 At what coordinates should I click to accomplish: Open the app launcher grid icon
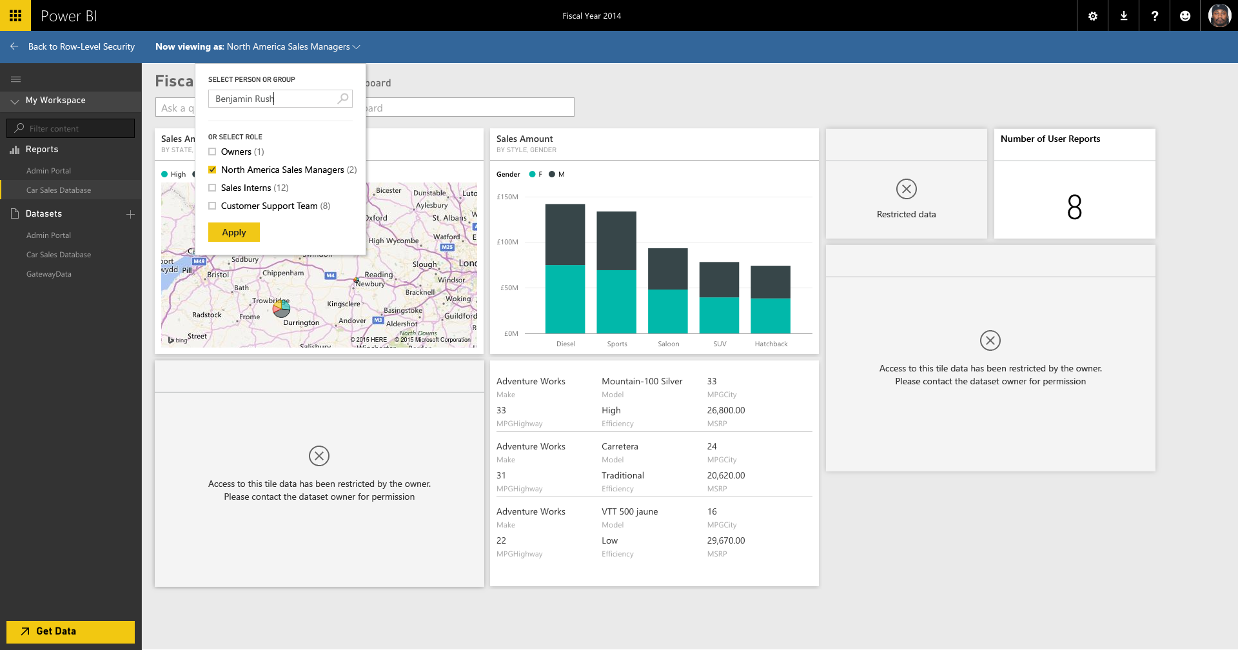(x=15, y=15)
